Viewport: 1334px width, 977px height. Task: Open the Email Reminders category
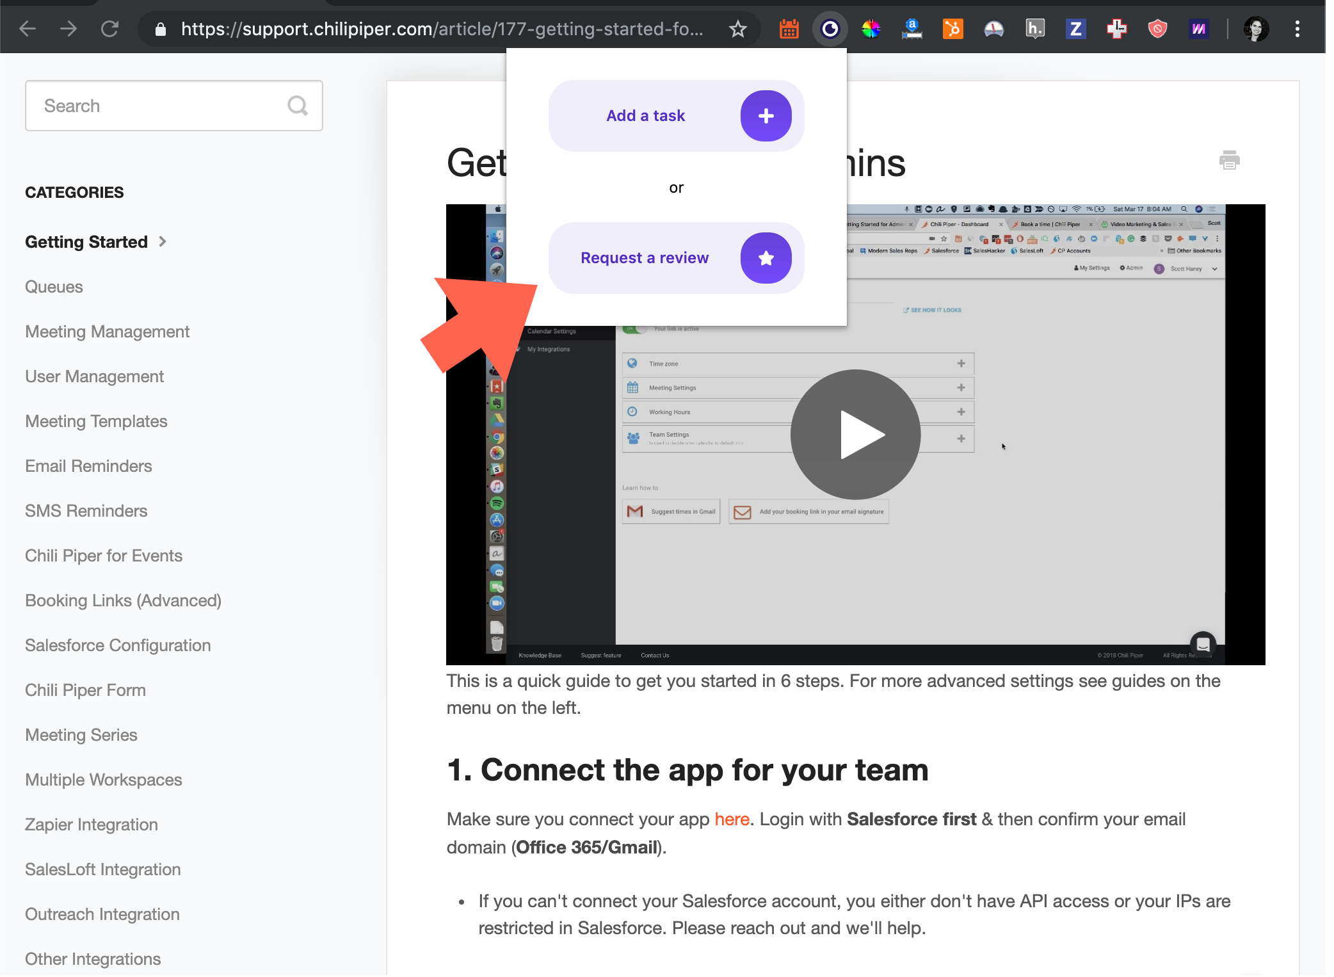click(88, 466)
